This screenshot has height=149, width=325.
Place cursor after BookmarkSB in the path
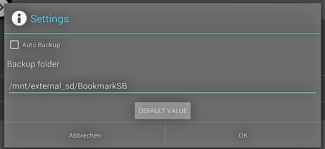click(x=127, y=86)
